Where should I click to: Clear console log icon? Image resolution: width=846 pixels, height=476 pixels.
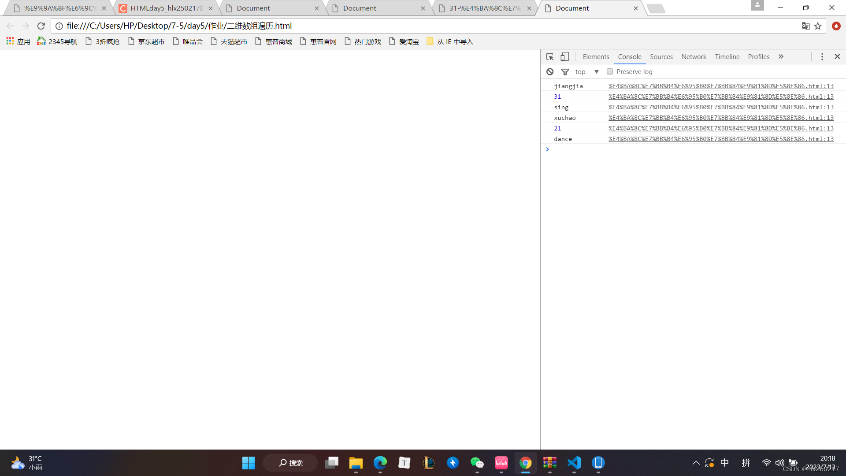coord(550,72)
